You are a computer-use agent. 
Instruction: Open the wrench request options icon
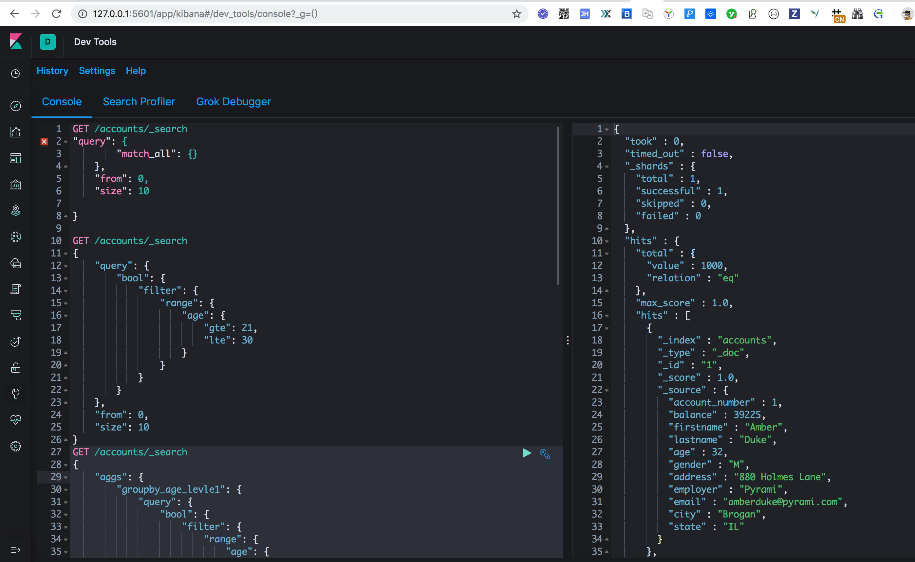(x=545, y=453)
